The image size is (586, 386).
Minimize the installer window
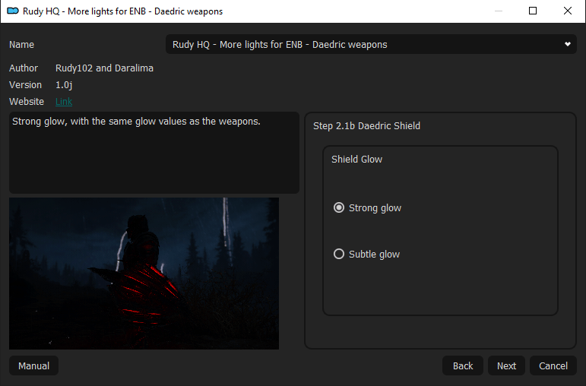tap(498, 11)
